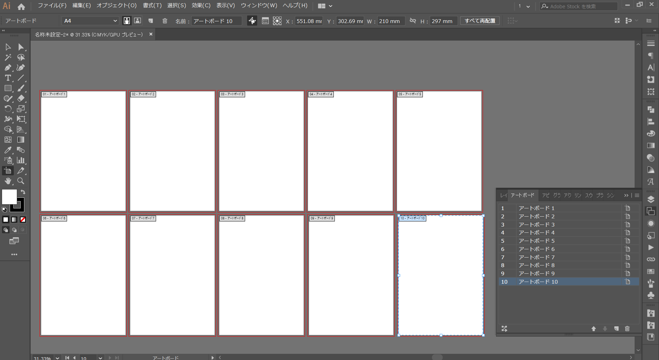Toggle landscape orientation button
The image size is (659, 360).
(138, 21)
